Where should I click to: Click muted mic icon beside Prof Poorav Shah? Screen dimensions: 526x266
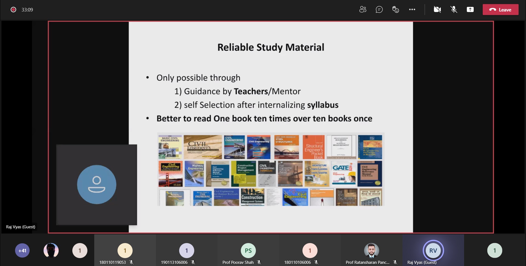click(x=259, y=262)
